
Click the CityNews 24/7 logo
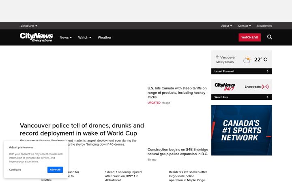pyautogui.click(x=225, y=87)
